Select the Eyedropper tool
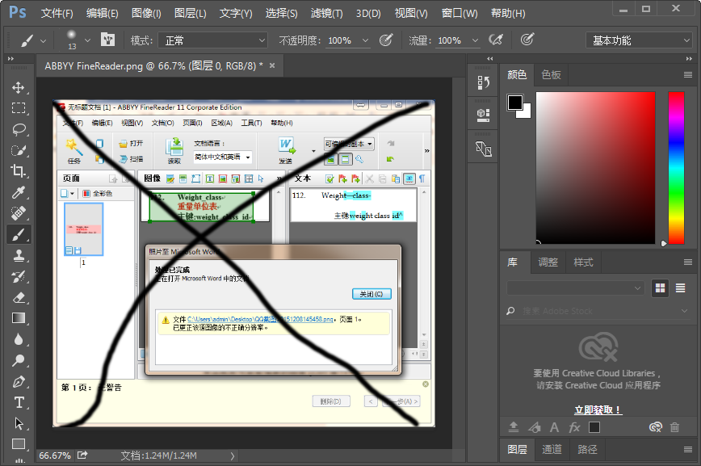 (19, 192)
